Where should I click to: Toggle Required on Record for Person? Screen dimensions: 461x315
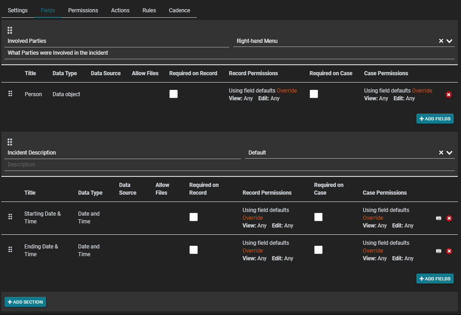[x=174, y=94]
